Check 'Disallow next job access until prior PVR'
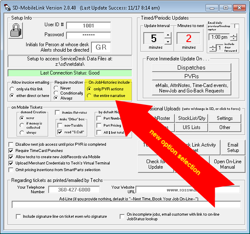Image resolution: width=250 pixels, height=234 pixels. pyautogui.click(x=11, y=144)
